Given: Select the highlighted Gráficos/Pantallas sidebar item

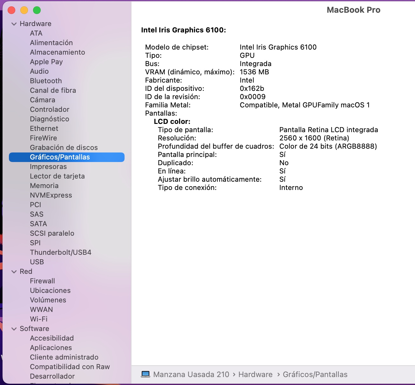Looking at the screenshot, I should coord(60,157).
